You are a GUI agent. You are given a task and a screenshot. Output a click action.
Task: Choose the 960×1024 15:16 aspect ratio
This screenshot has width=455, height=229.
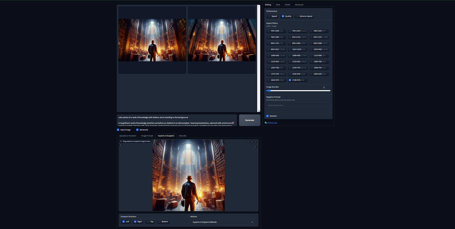pos(276,49)
